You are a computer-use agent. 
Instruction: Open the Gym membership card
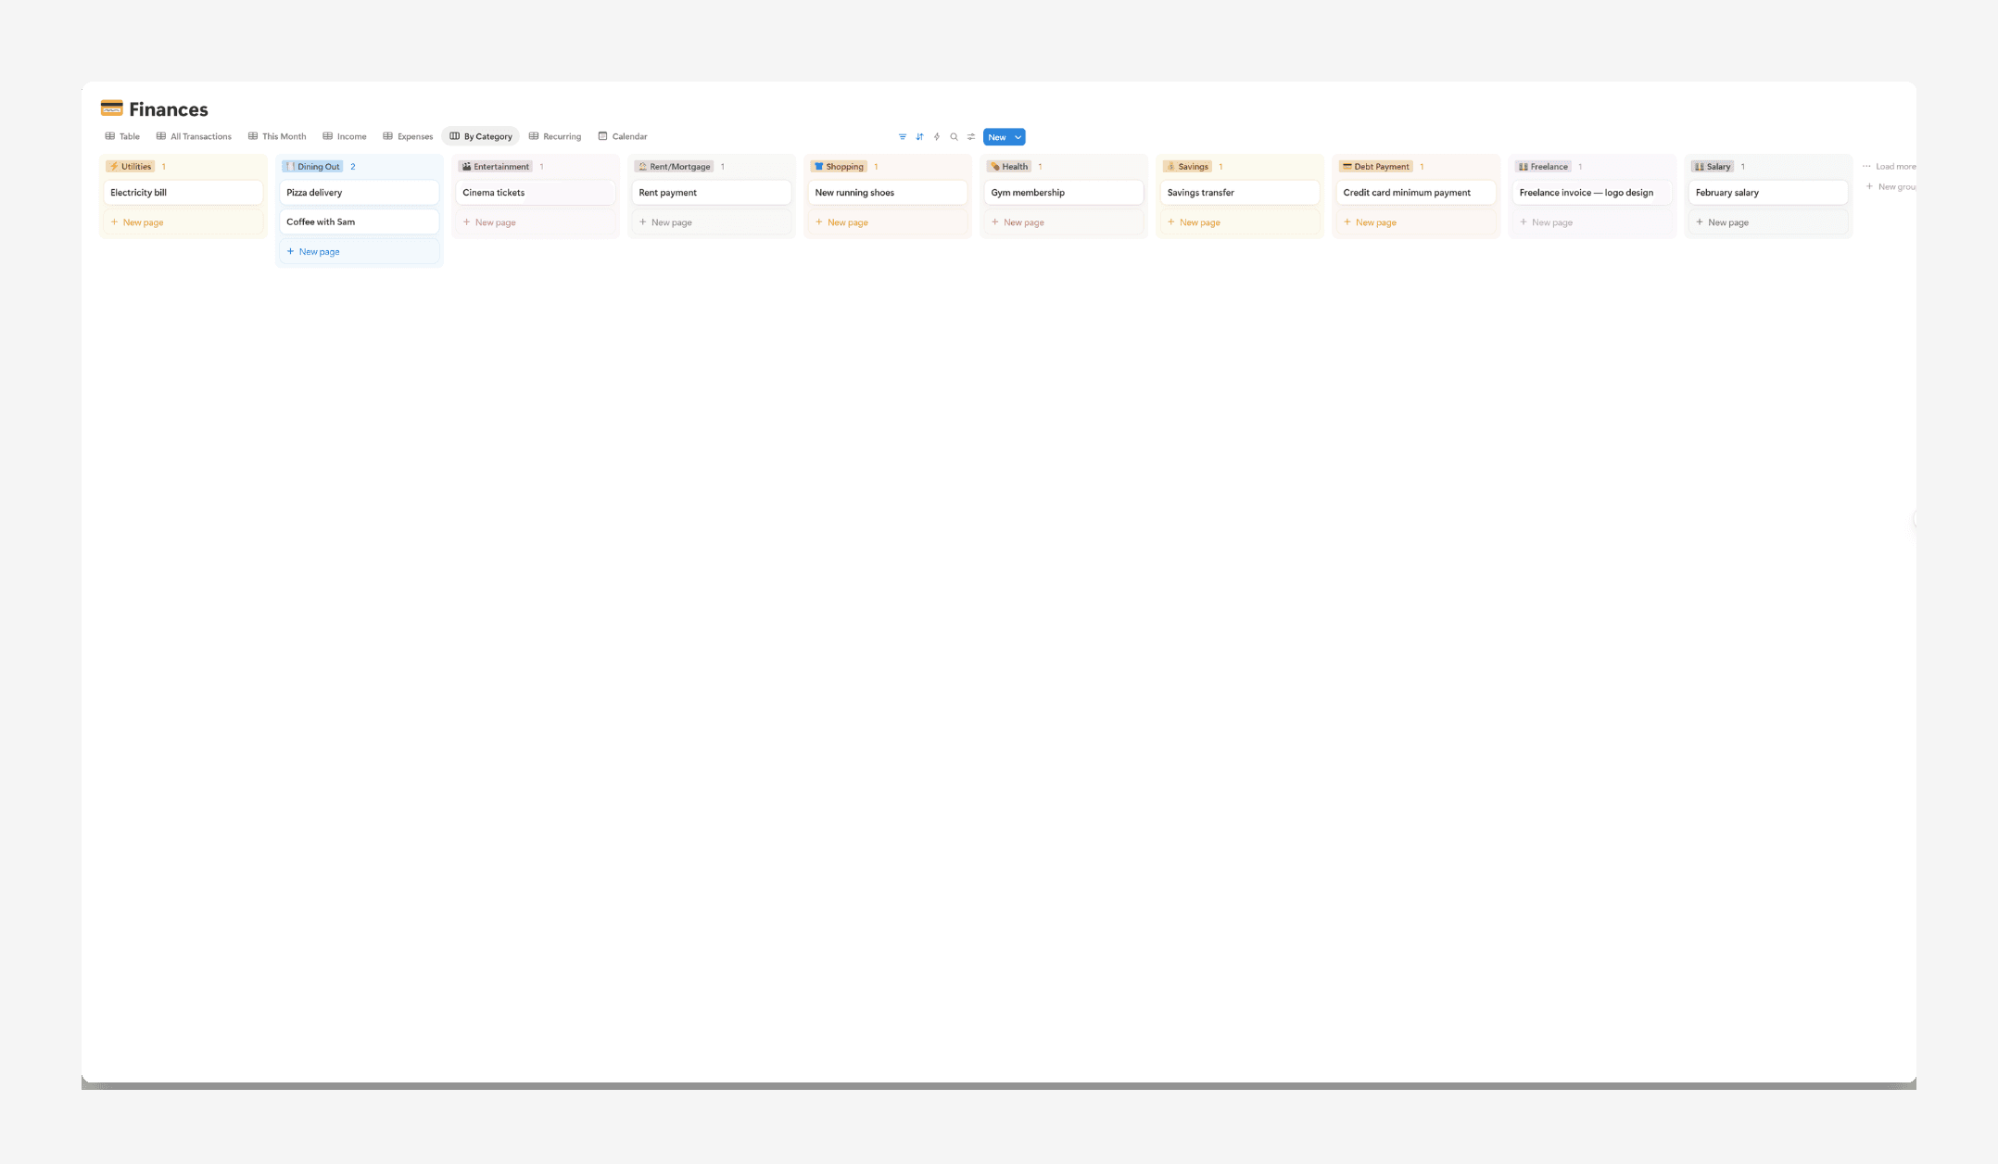(x=1063, y=193)
